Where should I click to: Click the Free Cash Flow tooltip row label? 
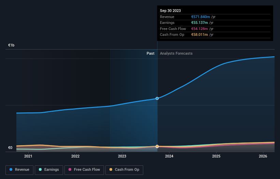tap(173, 29)
